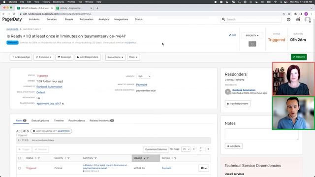Click the browser back arrow
Screen dimensions: 315x177
tap(3, 14)
